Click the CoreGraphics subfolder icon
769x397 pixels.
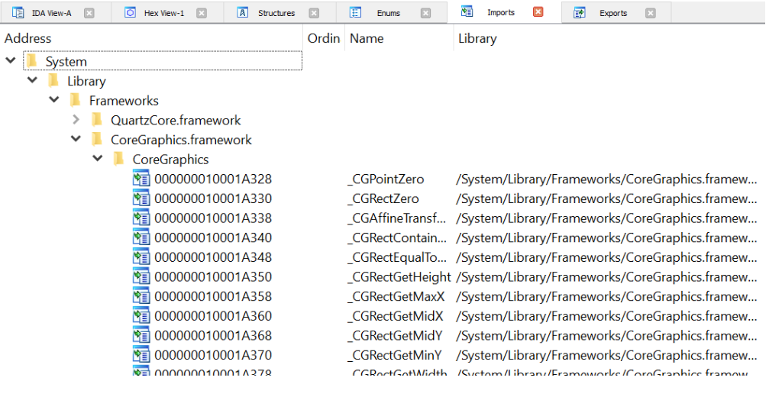tap(118, 159)
